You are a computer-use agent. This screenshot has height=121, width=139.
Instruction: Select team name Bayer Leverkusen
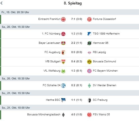(x=50, y=43)
